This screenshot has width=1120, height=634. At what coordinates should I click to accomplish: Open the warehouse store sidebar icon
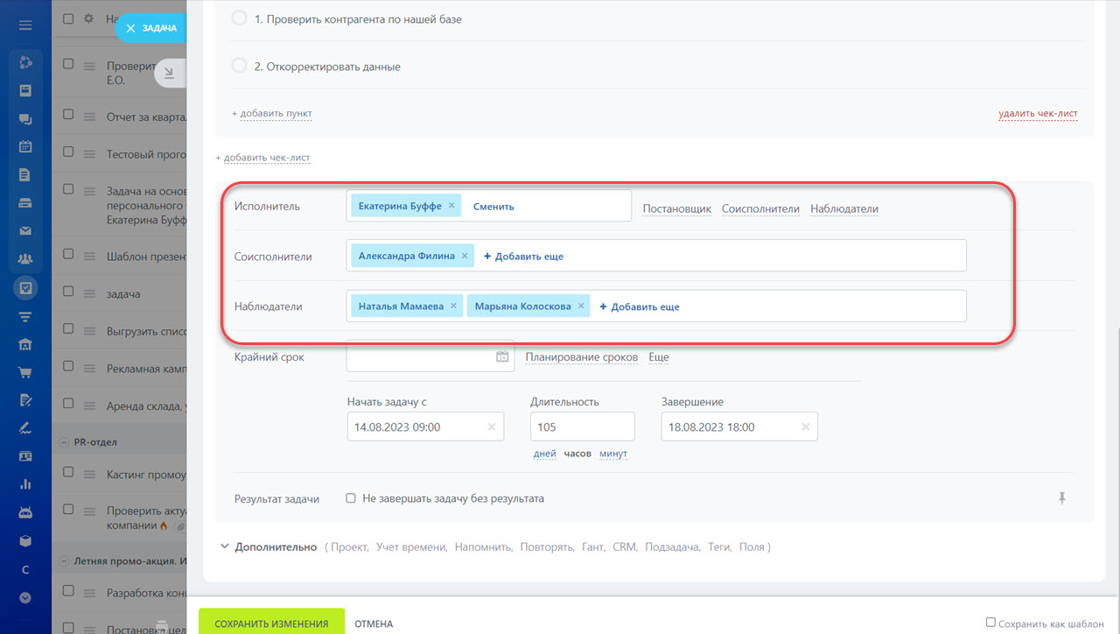[x=25, y=344]
